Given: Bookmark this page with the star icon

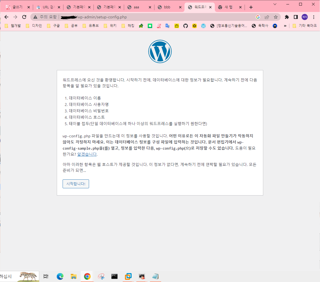Looking at the screenshot, I should tap(276, 17).
